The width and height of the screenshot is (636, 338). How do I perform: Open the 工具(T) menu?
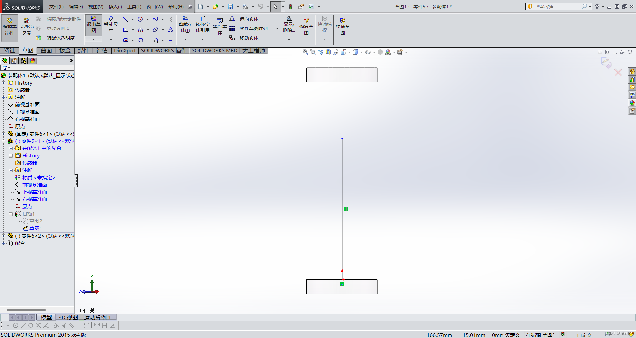click(134, 7)
